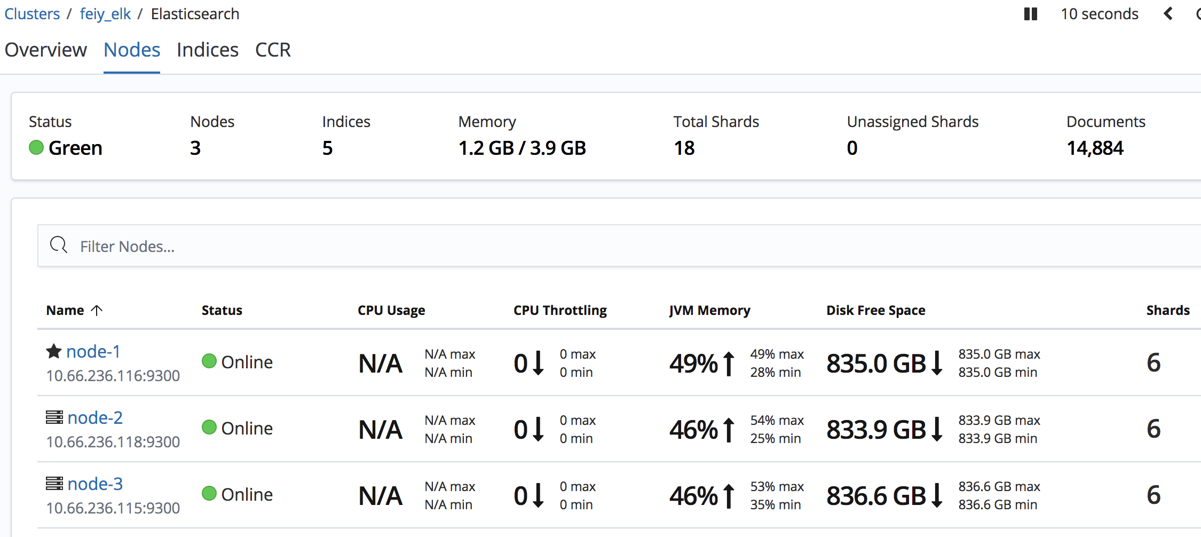Sort nodes by CPU Usage column
Viewport: 1201px width, 537px height.
click(x=391, y=310)
